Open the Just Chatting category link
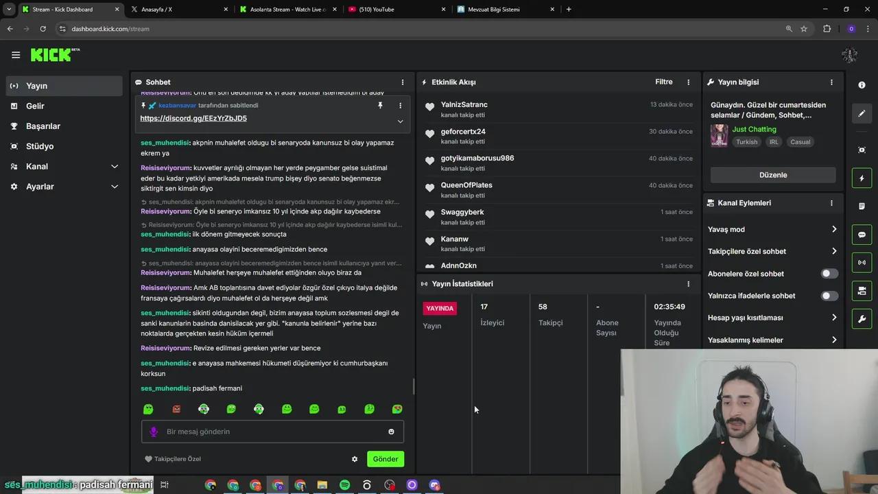This screenshot has height=494, width=878. point(754,129)
